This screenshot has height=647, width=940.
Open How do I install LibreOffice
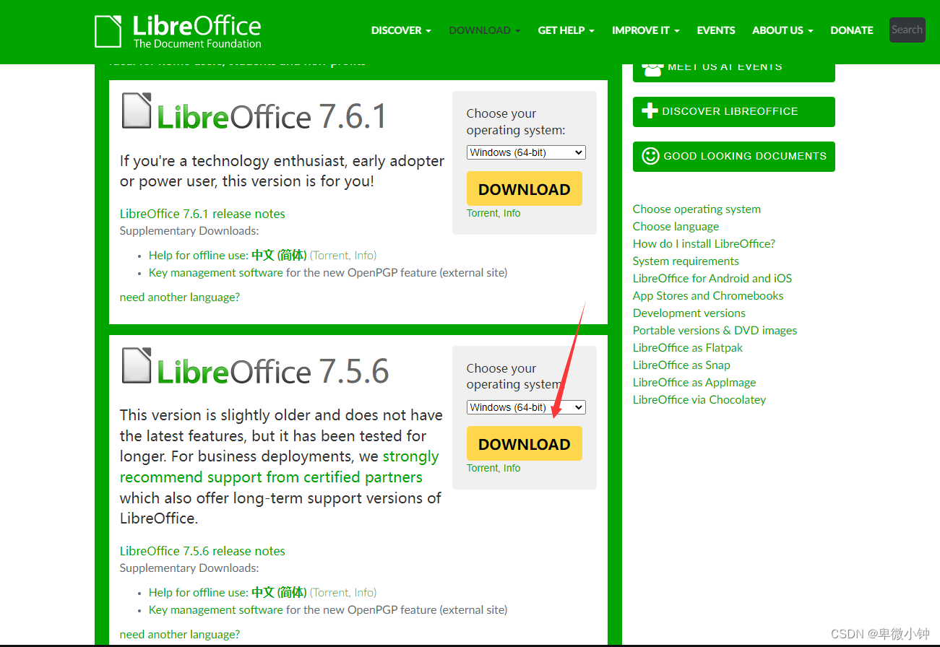(704, 244)
